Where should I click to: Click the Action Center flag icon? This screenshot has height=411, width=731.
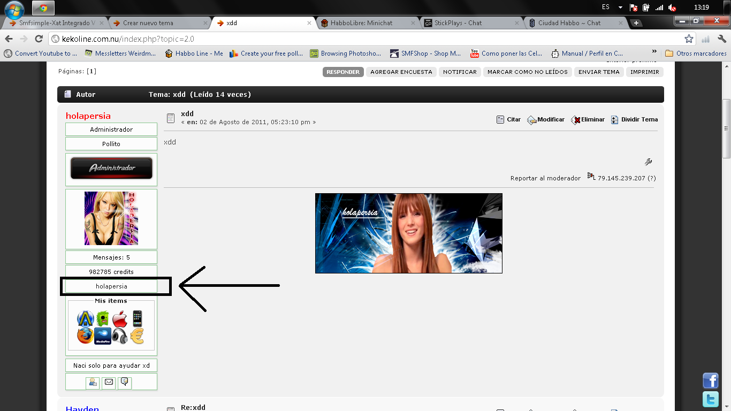pyautogui.click(x=634, y=7)
